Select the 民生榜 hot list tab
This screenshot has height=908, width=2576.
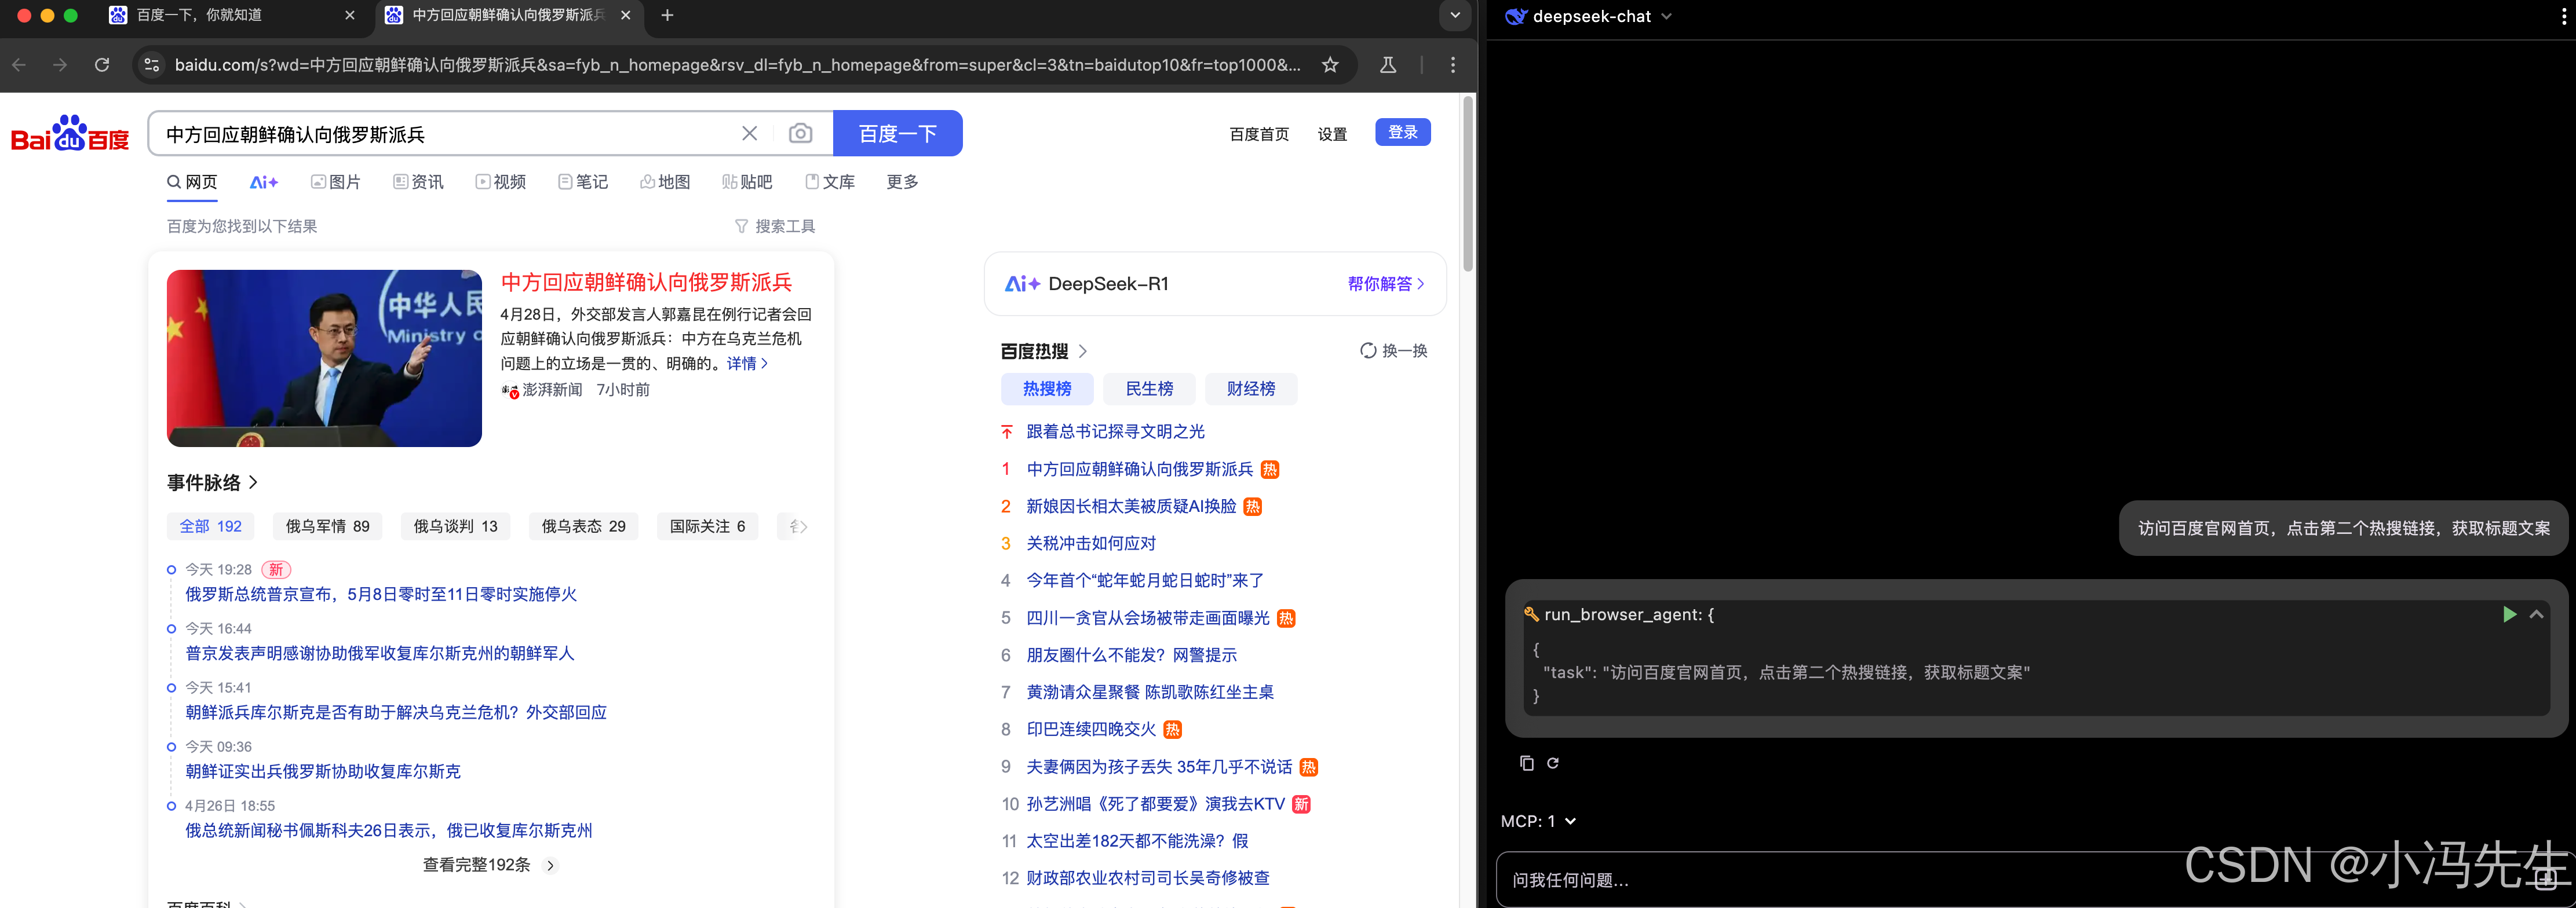pos(1149,389)
